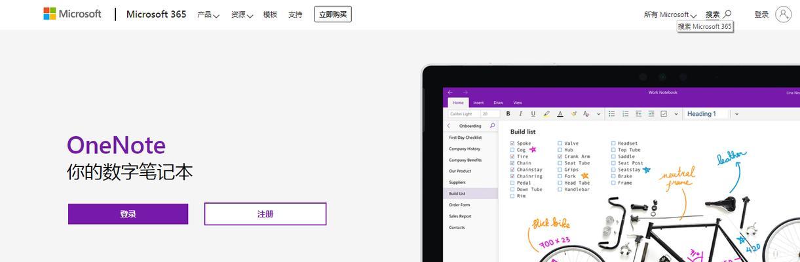Click the Build list page title
The height and width of the screenshot is (262, 800).
[x=523, y=132]
